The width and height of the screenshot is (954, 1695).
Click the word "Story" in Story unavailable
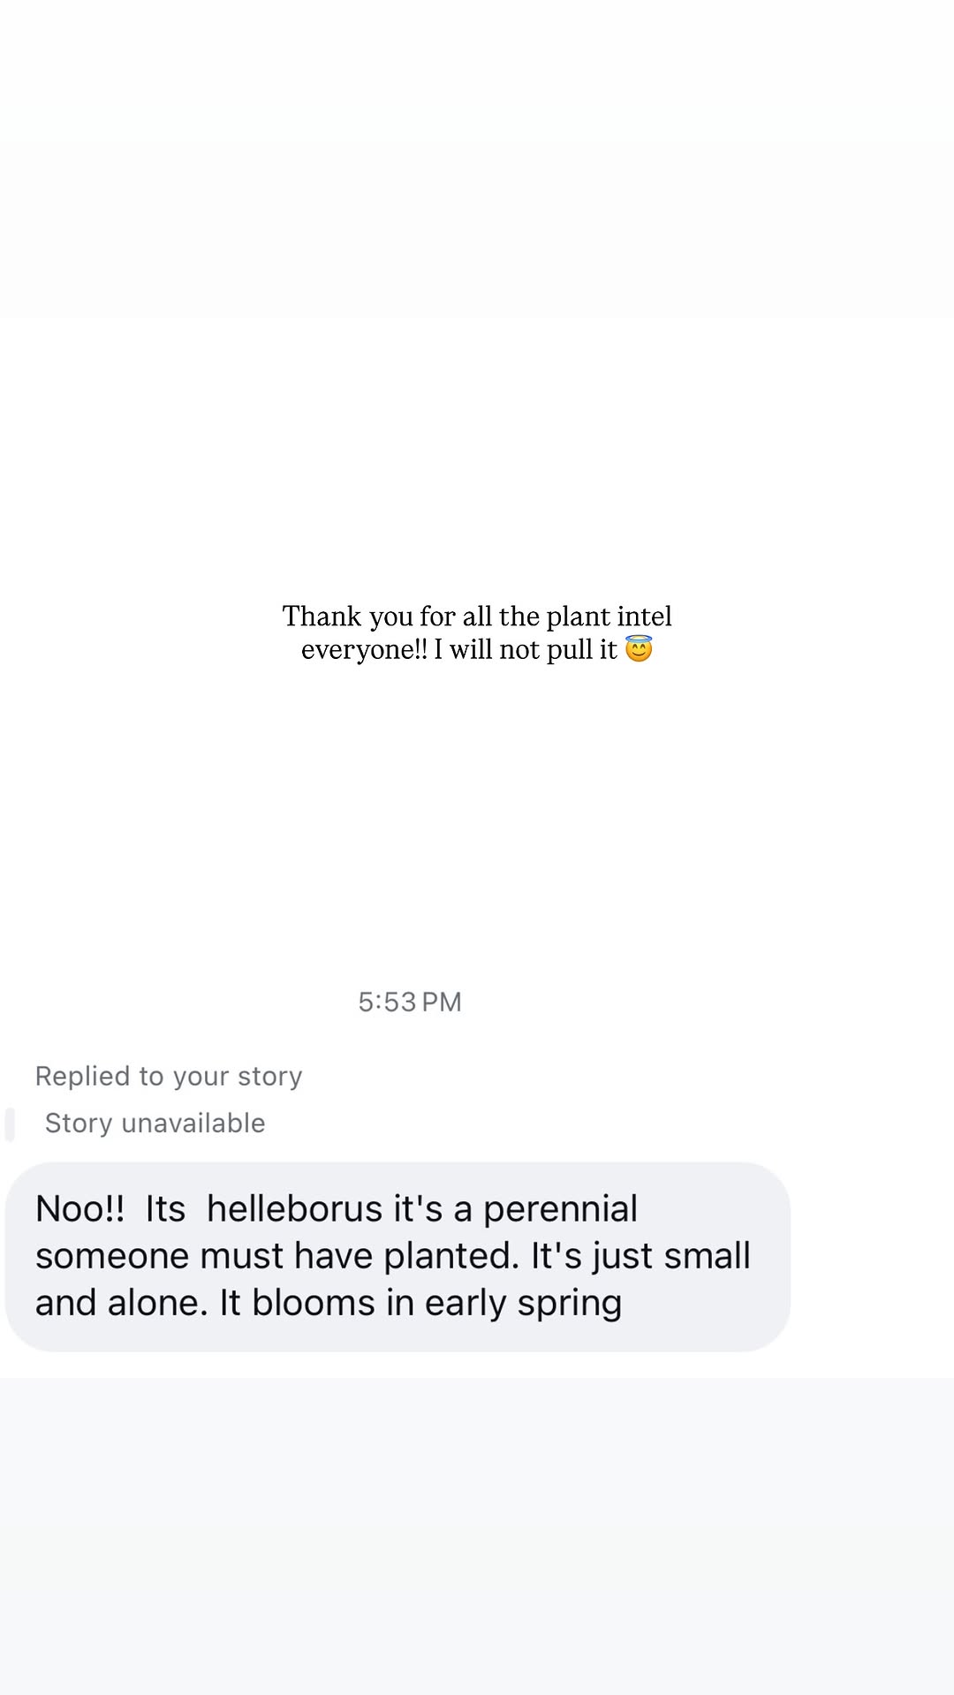(x=79, y=1123)
